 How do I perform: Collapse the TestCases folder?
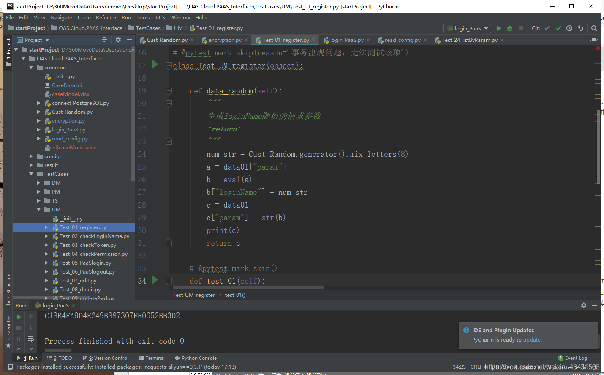(x=31, y=174)
